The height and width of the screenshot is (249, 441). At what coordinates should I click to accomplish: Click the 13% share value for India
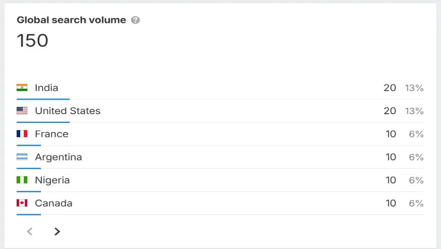click(414, 88)
